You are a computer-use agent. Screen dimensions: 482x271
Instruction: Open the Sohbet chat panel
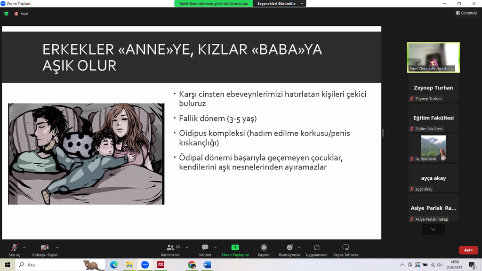click(205, 250)
